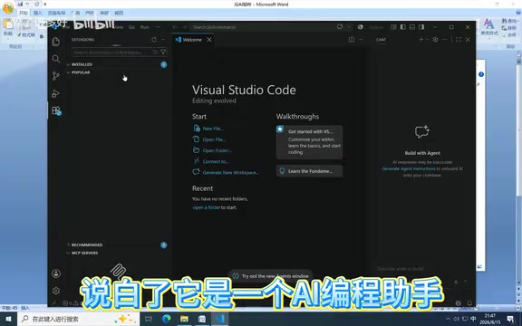Open the Explorer view in activity bar
522x326 pixels.
56,42
